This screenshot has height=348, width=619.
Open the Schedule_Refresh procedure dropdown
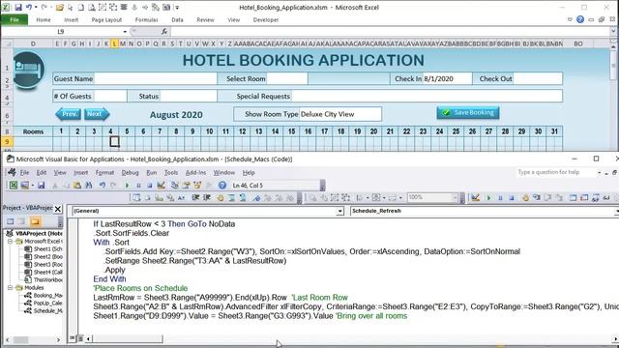click(x=616, y=211)
